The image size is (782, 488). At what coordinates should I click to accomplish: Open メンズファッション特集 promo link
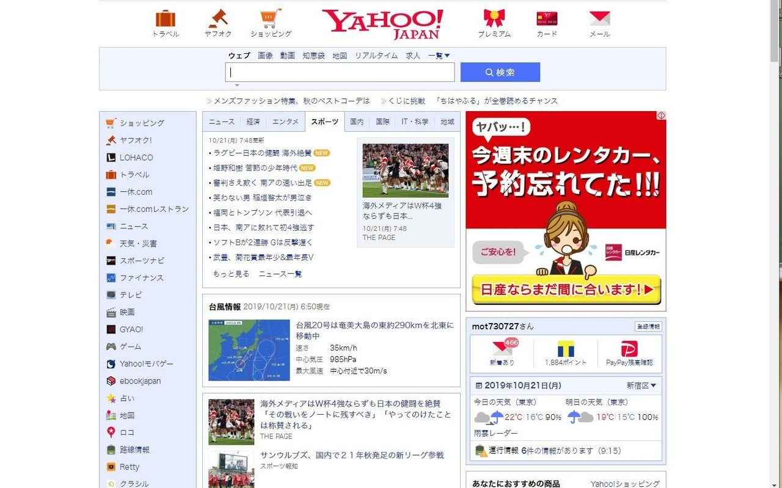tap(292, 101)
